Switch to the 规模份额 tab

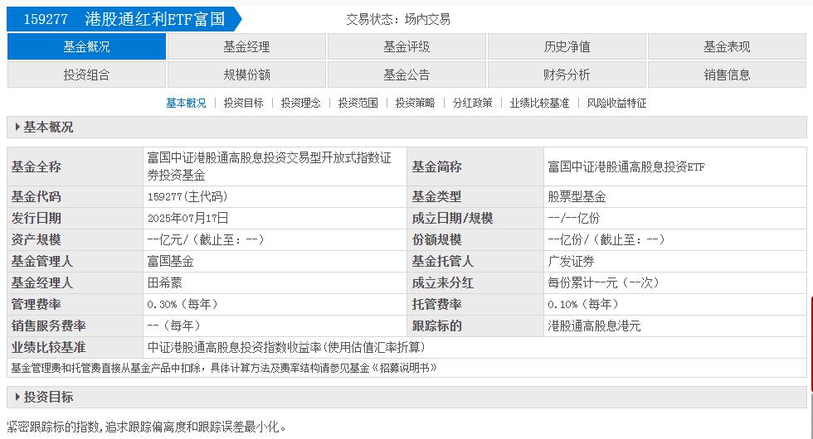click(247, 75)
